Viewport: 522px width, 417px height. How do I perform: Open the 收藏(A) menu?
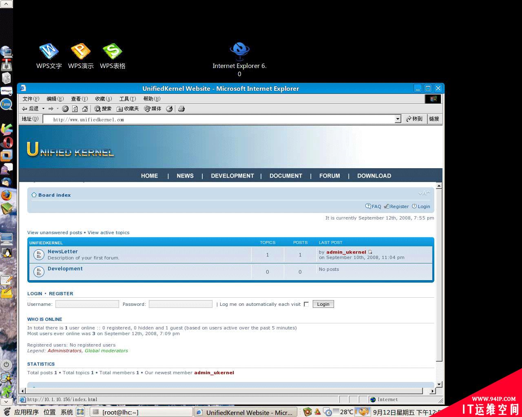(x=104, y=99)
